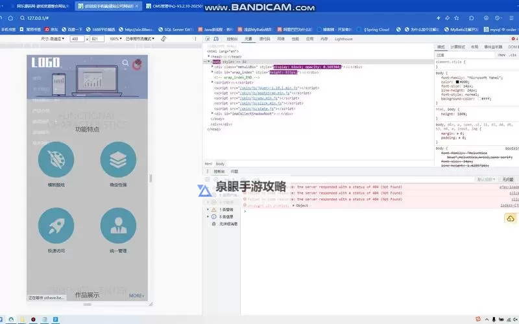Open the device toolbar three-dot menu

point(196,39)
